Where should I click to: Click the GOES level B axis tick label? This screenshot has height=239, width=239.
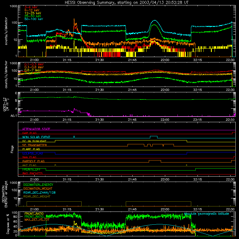[16, 100]
